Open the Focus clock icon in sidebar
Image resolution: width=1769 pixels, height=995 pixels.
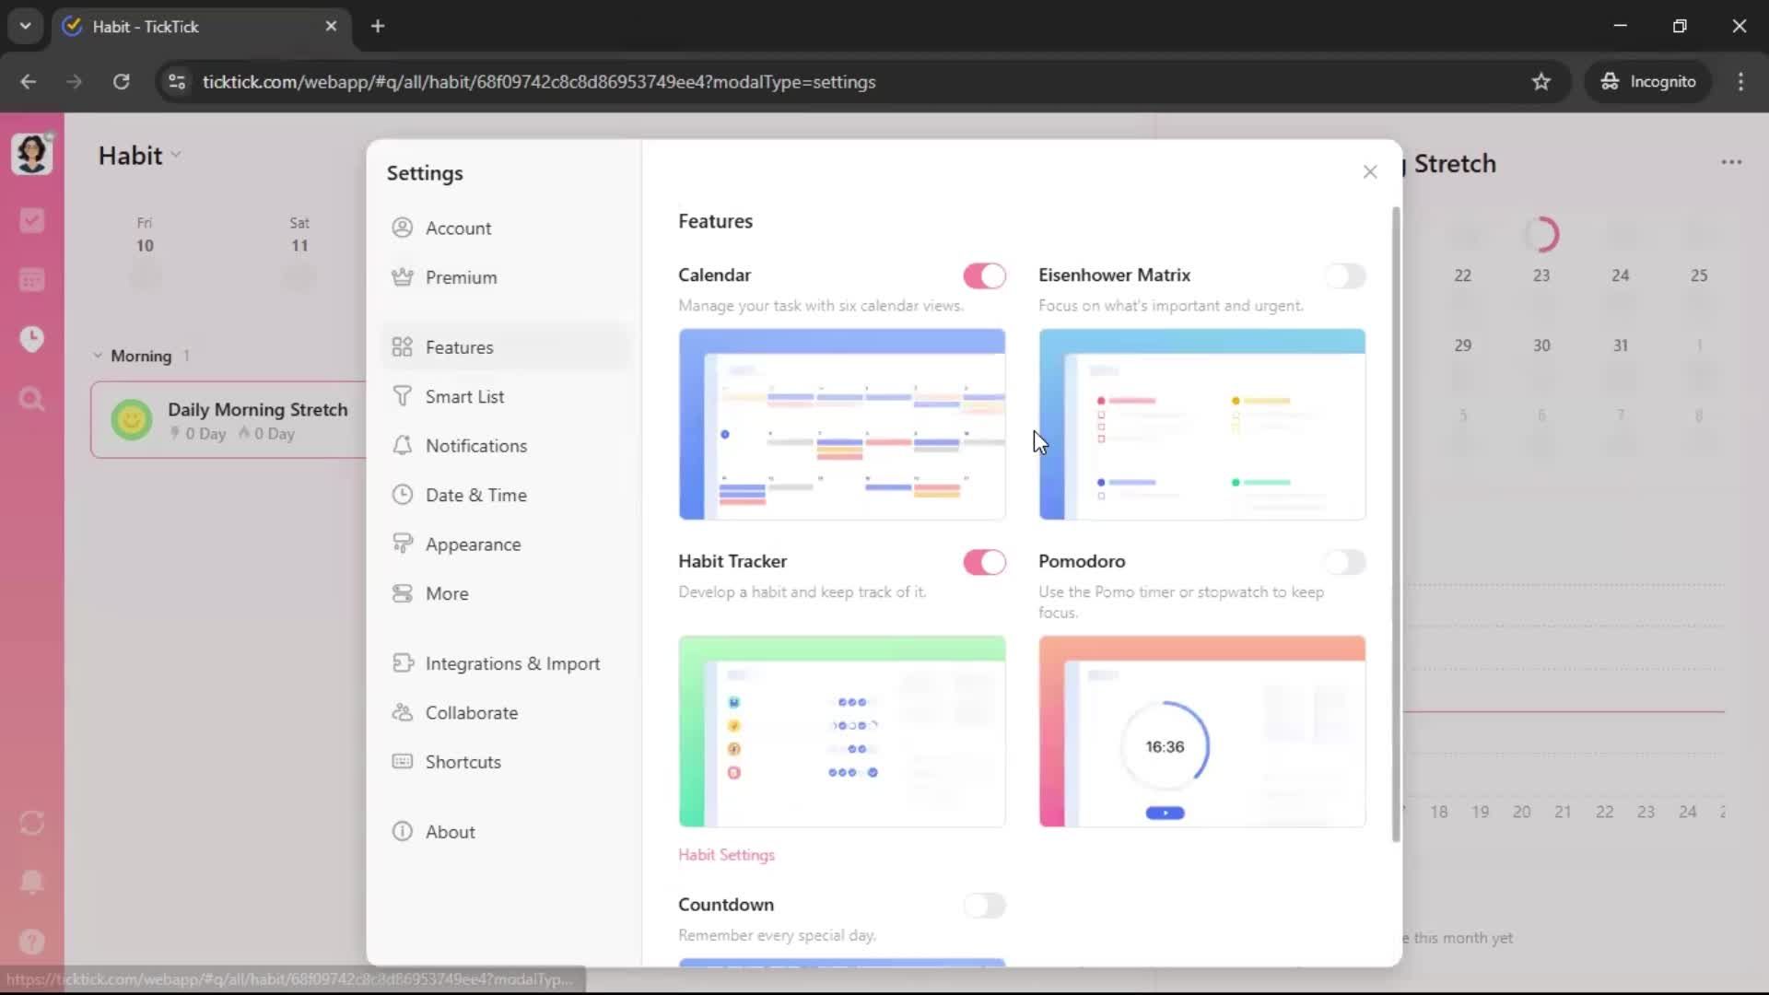(x=32, y=339)
